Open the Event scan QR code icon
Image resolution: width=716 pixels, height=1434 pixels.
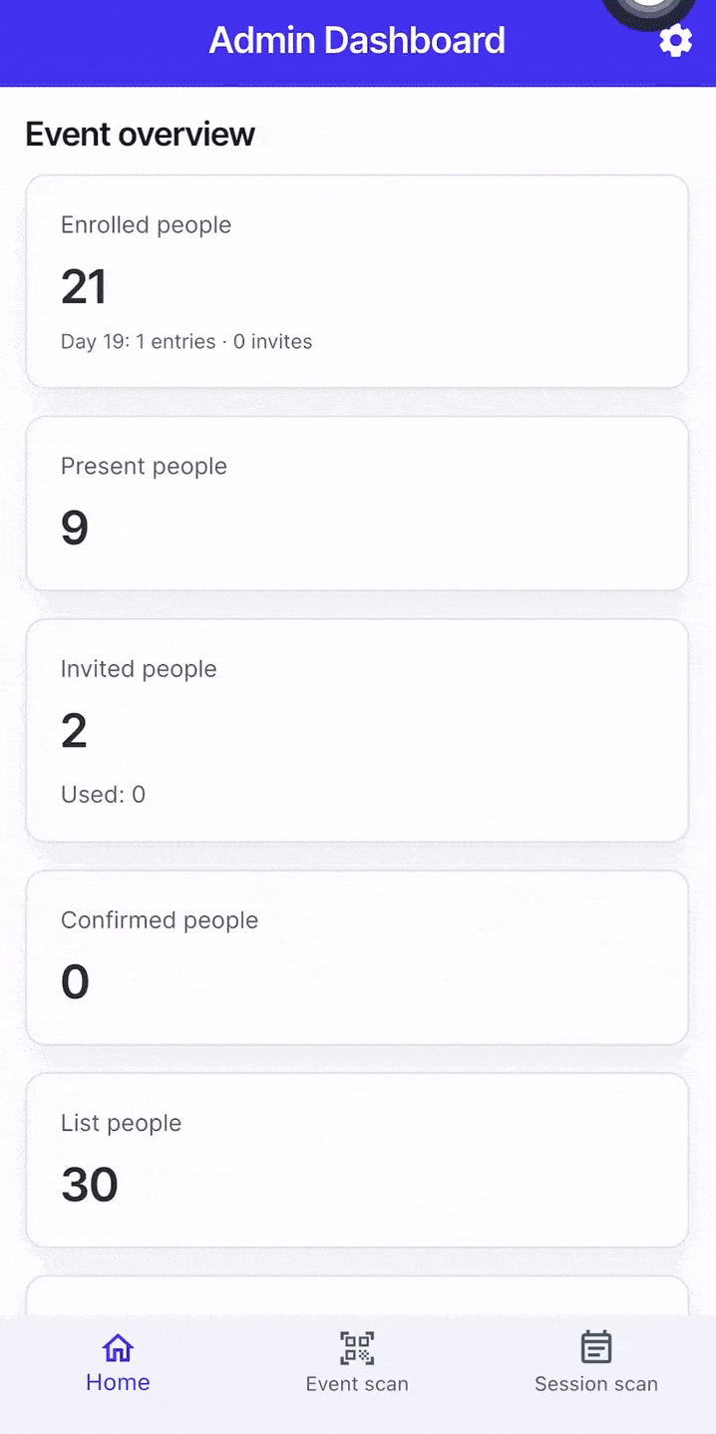point(357,1347)
